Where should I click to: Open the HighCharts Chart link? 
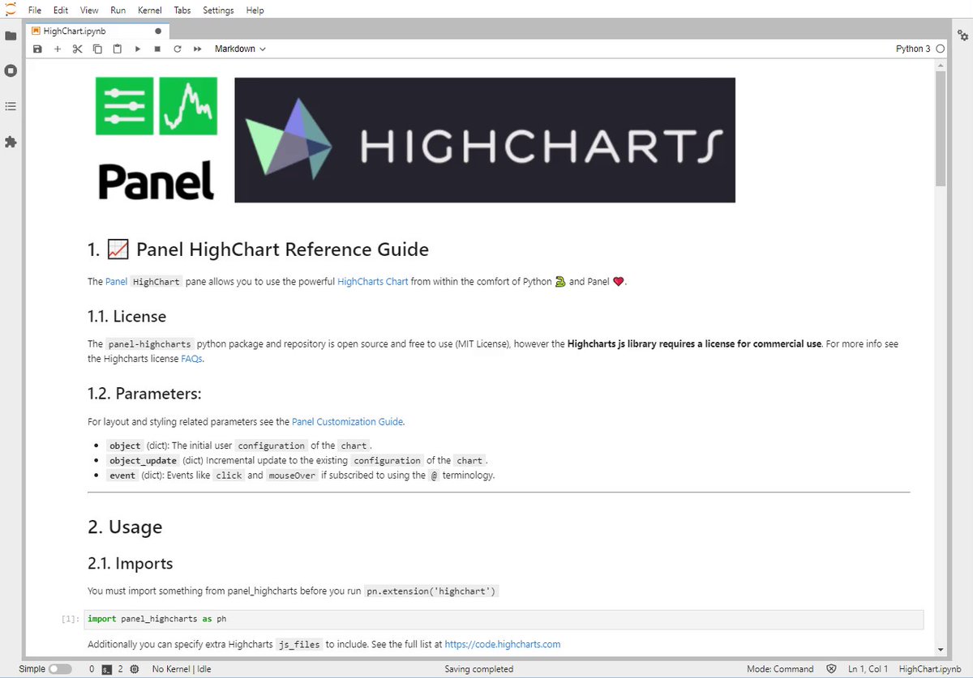pos(372,281)
